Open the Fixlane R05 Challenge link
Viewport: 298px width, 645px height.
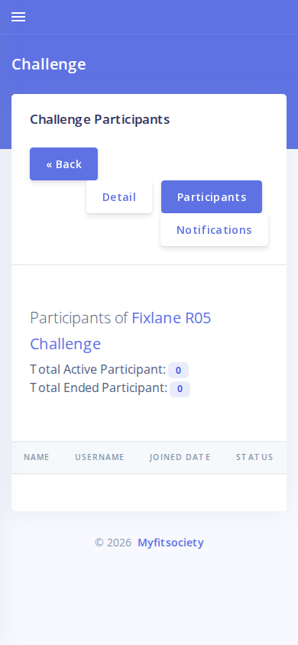[121, 331]
